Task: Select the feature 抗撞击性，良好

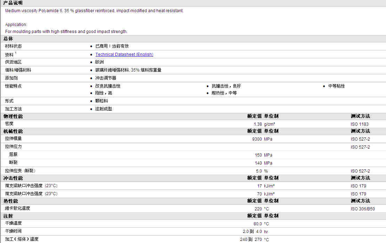Action: [226, 86]
